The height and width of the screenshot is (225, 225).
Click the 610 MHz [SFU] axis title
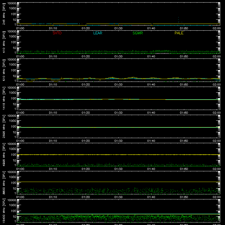point(4,70)
